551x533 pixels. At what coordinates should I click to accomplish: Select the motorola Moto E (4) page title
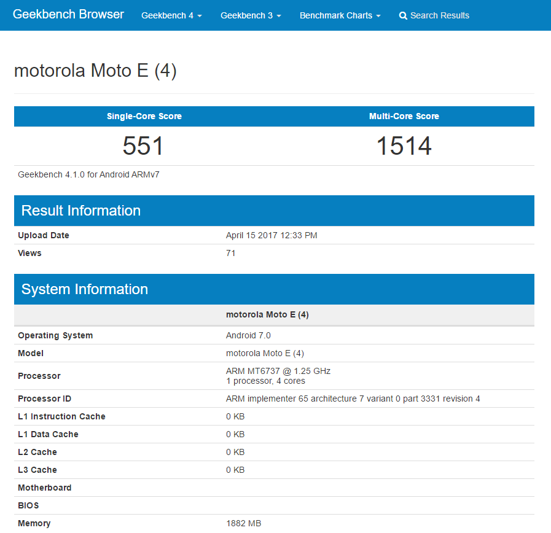[95, 71]
